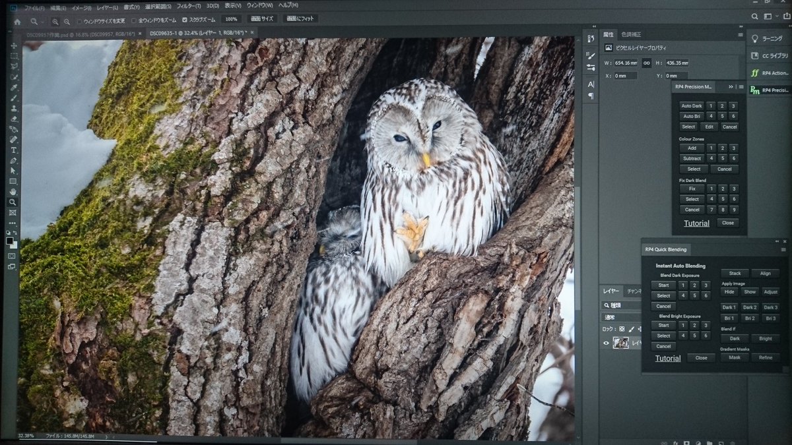The width and height of the screenshot is (792, 445).
Task: Open the CC Libraries panel icon
Action: click(755, 56)
